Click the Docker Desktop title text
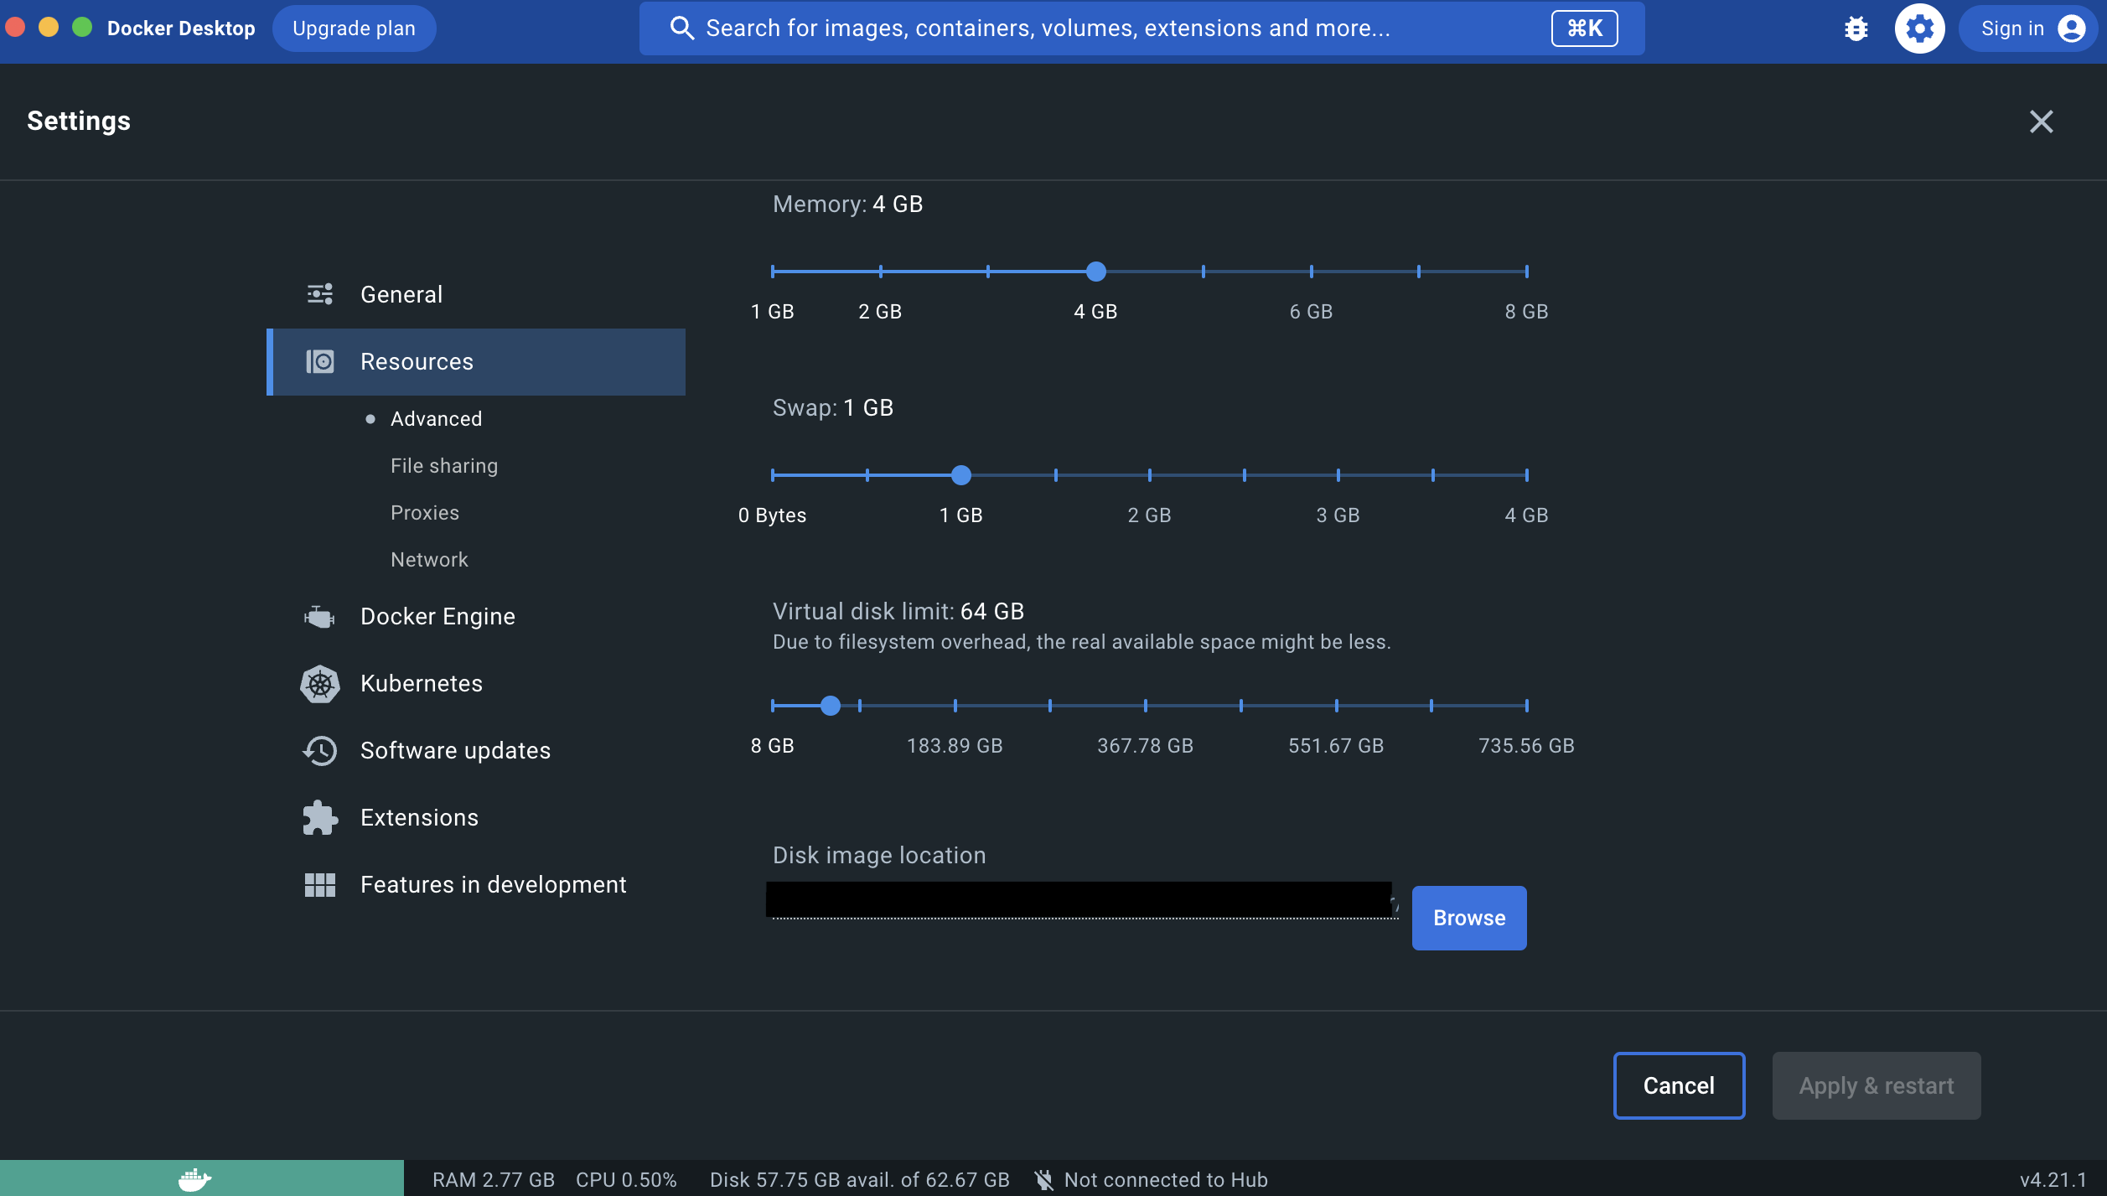The width and height of the screenshot is (2107, 1196). (x=181, y=28)
